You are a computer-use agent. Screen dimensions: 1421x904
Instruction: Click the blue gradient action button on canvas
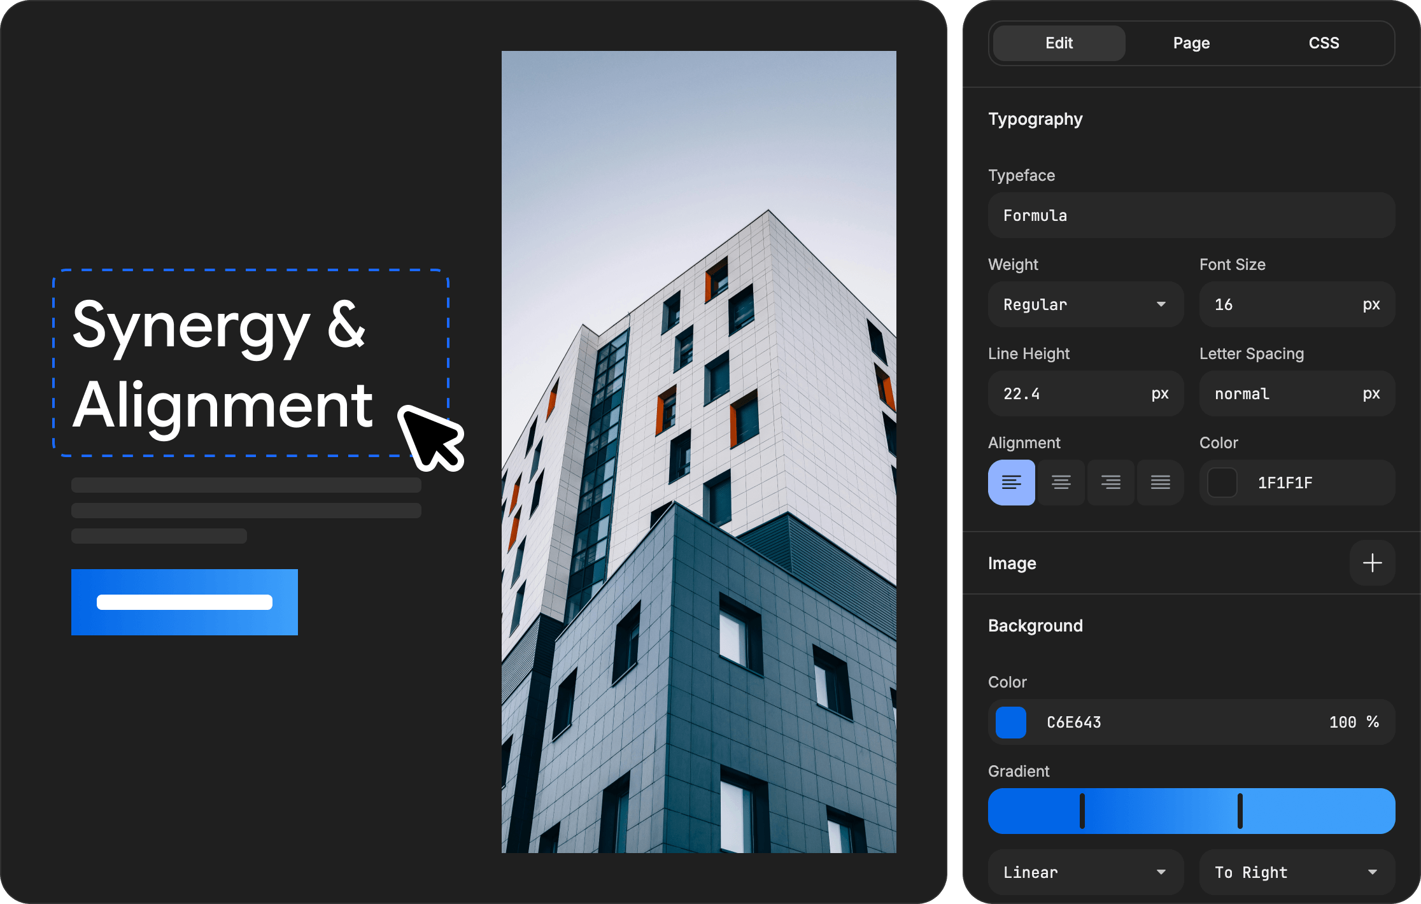(x=184, y=601)
